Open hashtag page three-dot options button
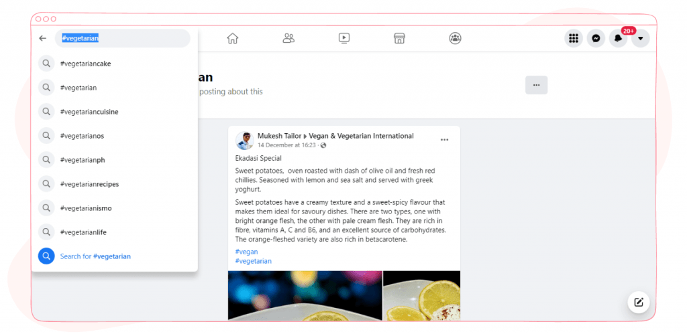The image size is (687, 334). click(x=536, y=85)
